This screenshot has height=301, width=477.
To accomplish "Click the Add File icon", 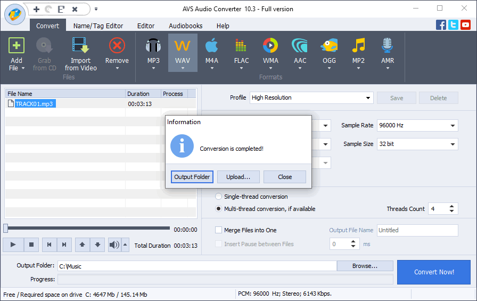I will click(x=17, y=46).
